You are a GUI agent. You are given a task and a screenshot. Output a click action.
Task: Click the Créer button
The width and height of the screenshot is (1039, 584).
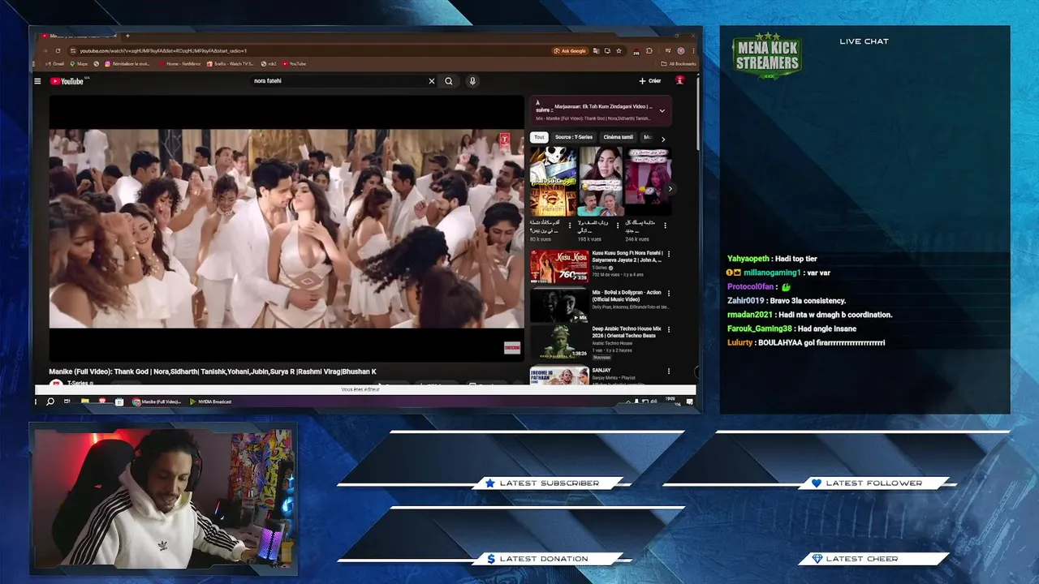pos(650,81)
